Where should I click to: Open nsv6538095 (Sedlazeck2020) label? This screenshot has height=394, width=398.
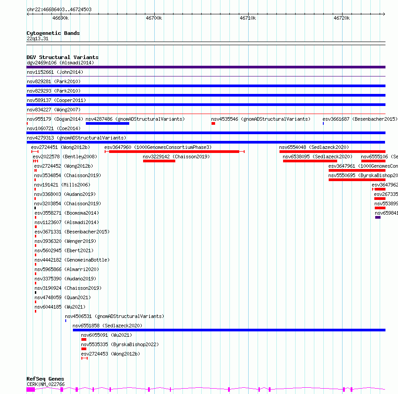(318, 157)
